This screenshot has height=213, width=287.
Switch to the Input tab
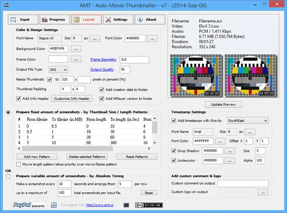[x=23, y=19]
